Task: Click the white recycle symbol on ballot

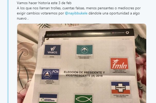Action: 127,33
